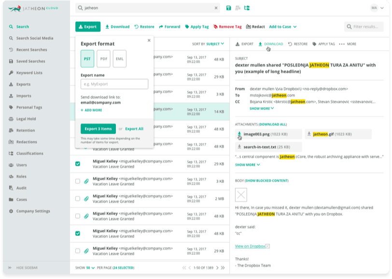The width and height of the screenshot is (392, 279).
Task: Click the Audit icon in sidebar
Action: [x=11, y=188]
